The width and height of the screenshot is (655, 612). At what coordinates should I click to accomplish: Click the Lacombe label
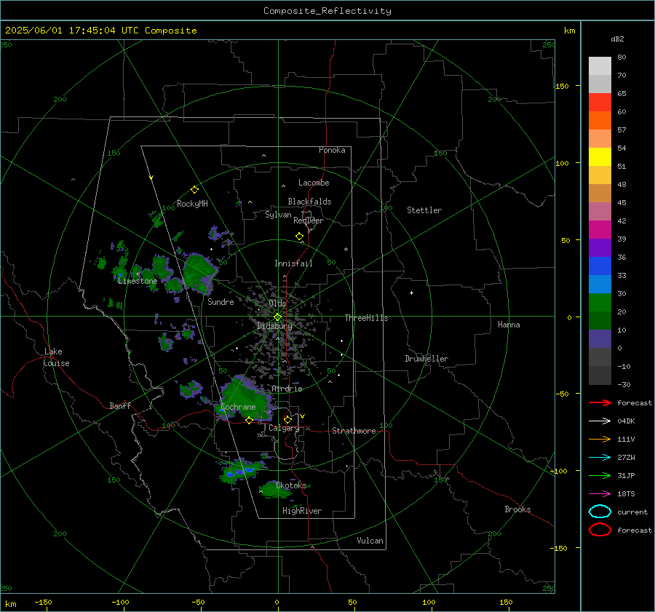click(x=314, y=183)
